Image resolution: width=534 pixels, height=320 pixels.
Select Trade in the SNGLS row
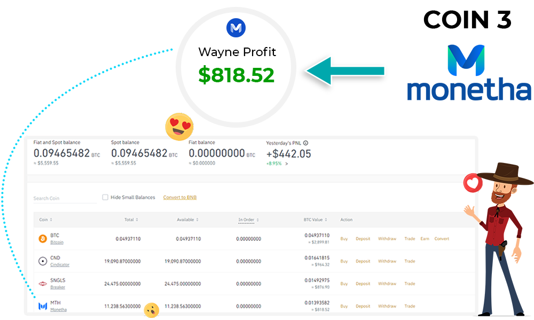tap(410, 284)
